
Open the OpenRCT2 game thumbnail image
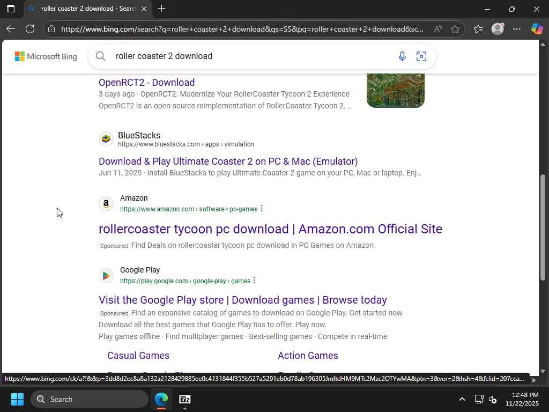[395, 90]
